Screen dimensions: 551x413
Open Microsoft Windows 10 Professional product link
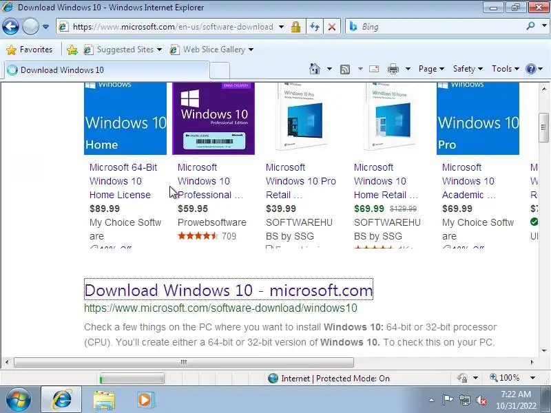click(x=210, y=181)
